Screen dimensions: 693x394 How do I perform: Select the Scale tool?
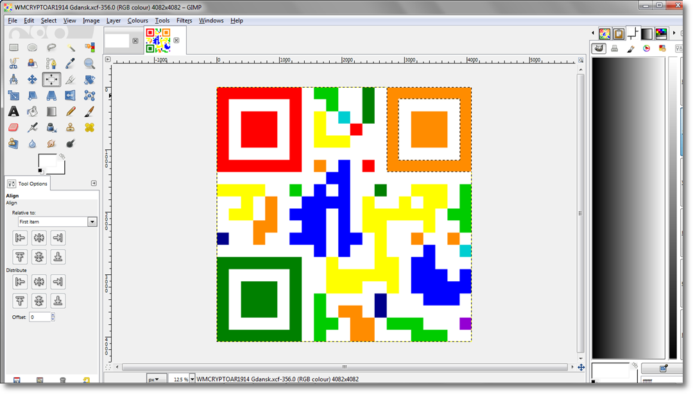tap(13, 95)
